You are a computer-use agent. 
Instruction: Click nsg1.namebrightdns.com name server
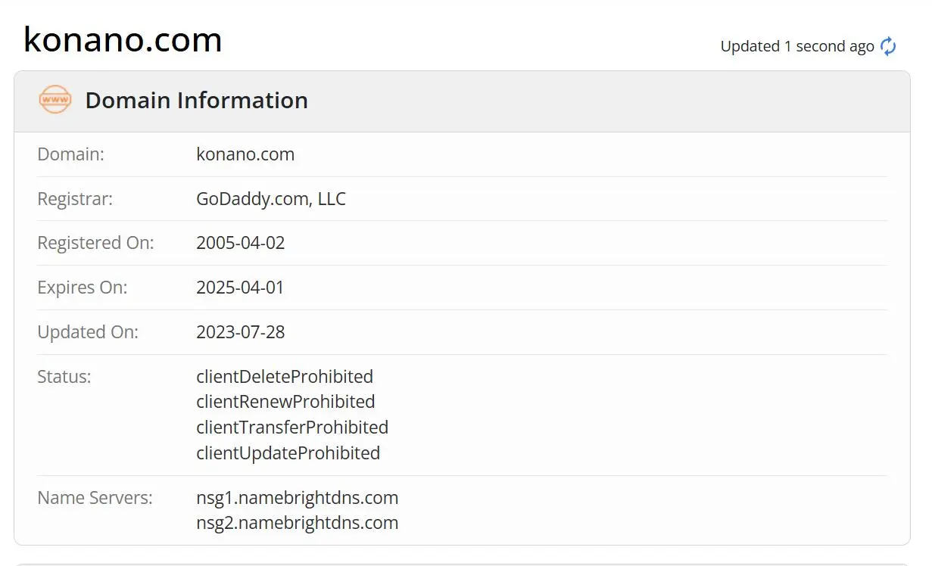coord(298,498)
